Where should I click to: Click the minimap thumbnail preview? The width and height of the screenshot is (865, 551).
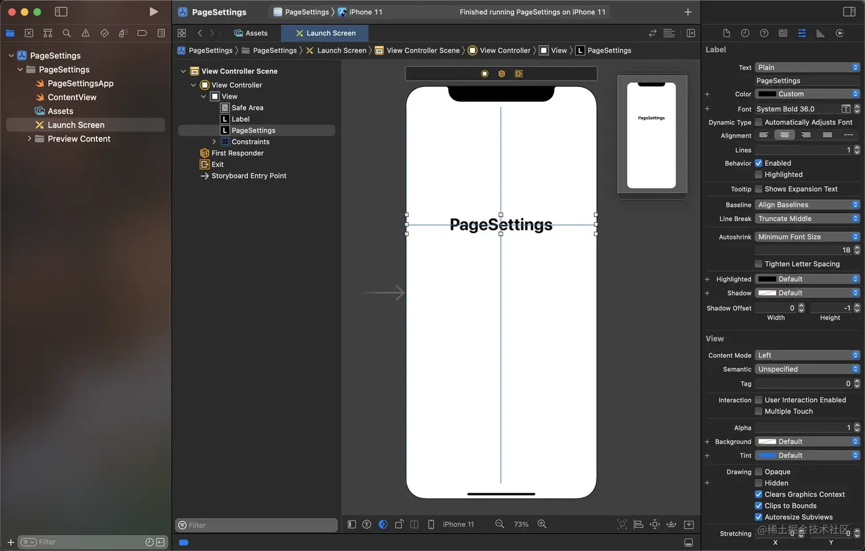[652, 136]
